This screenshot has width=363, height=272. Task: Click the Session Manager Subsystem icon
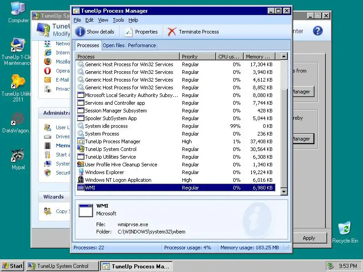(x=81, y=110)
